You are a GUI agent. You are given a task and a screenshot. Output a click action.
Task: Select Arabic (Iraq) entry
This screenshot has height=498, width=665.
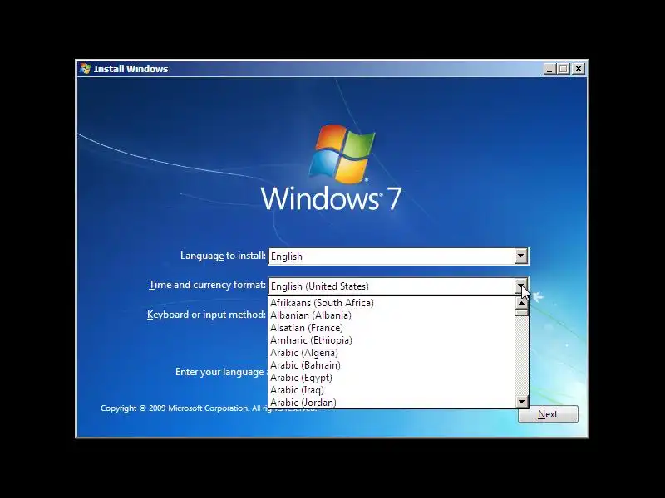point(392,390)
